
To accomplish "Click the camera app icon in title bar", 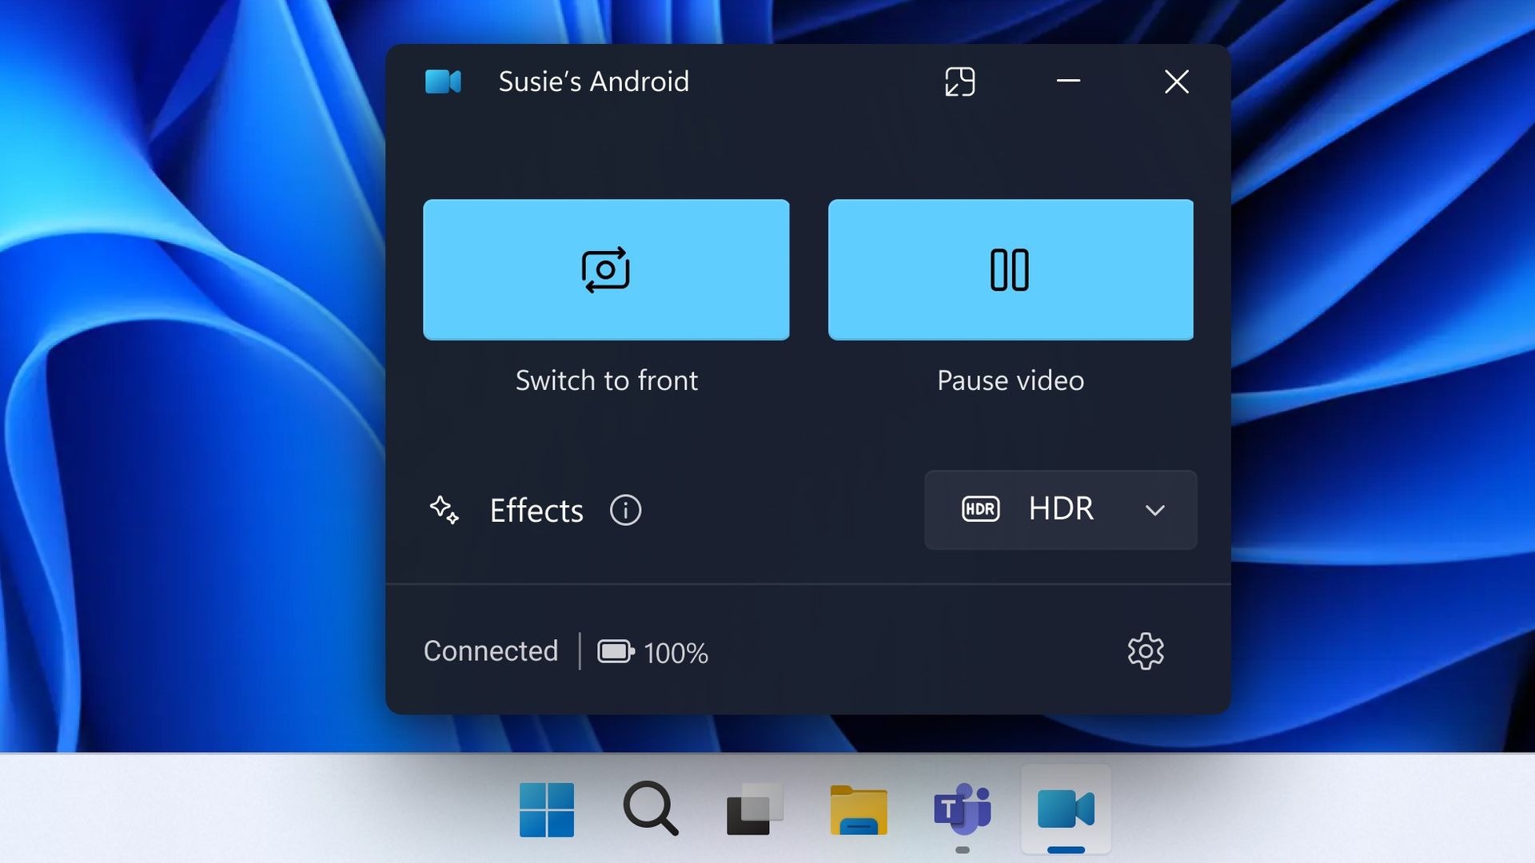I will [443, 82].
